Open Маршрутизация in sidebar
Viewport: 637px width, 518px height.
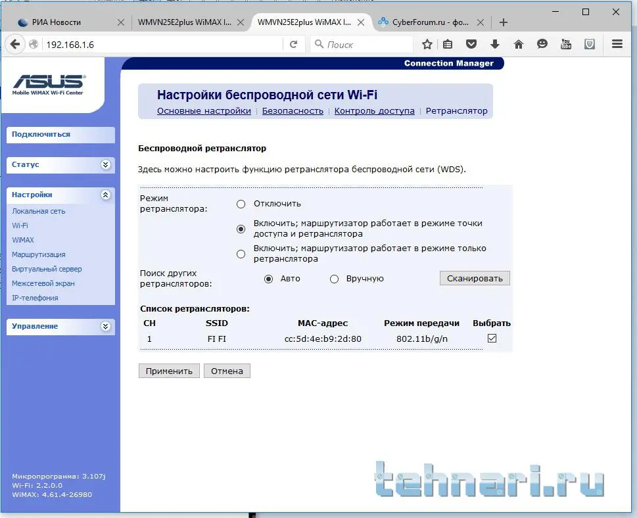39,255
